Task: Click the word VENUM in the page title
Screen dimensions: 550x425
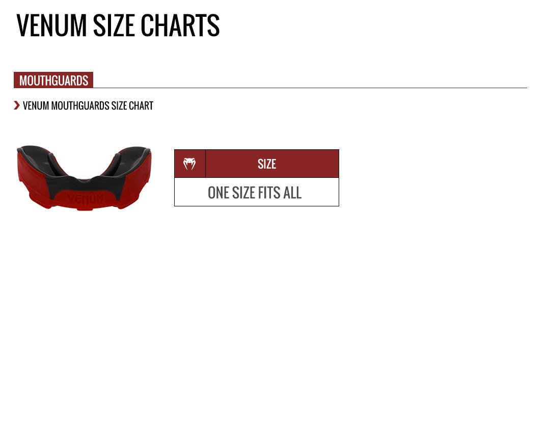Action: coord(51,25)
